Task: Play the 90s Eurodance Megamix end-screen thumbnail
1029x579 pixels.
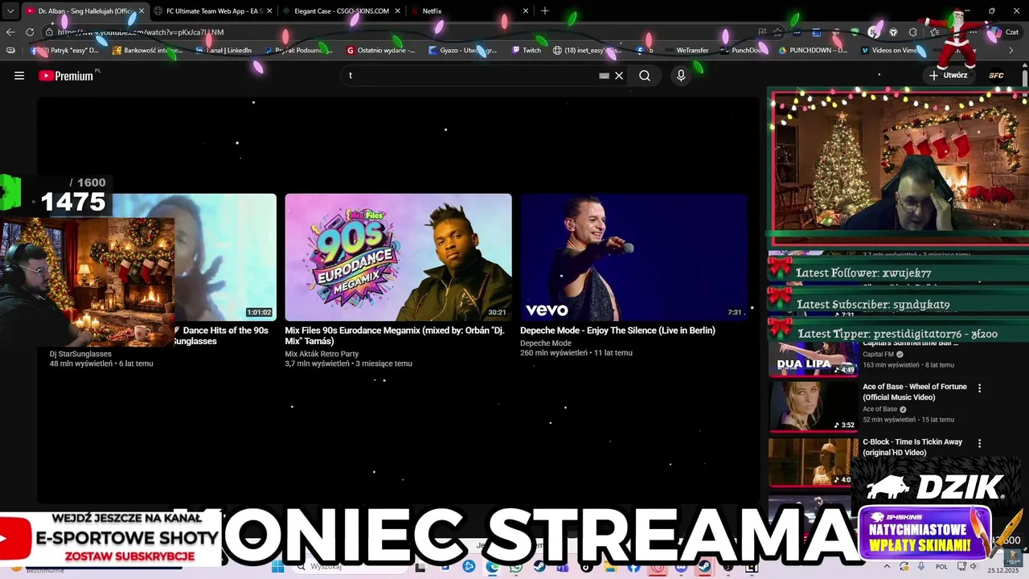Action: (398, 257)
